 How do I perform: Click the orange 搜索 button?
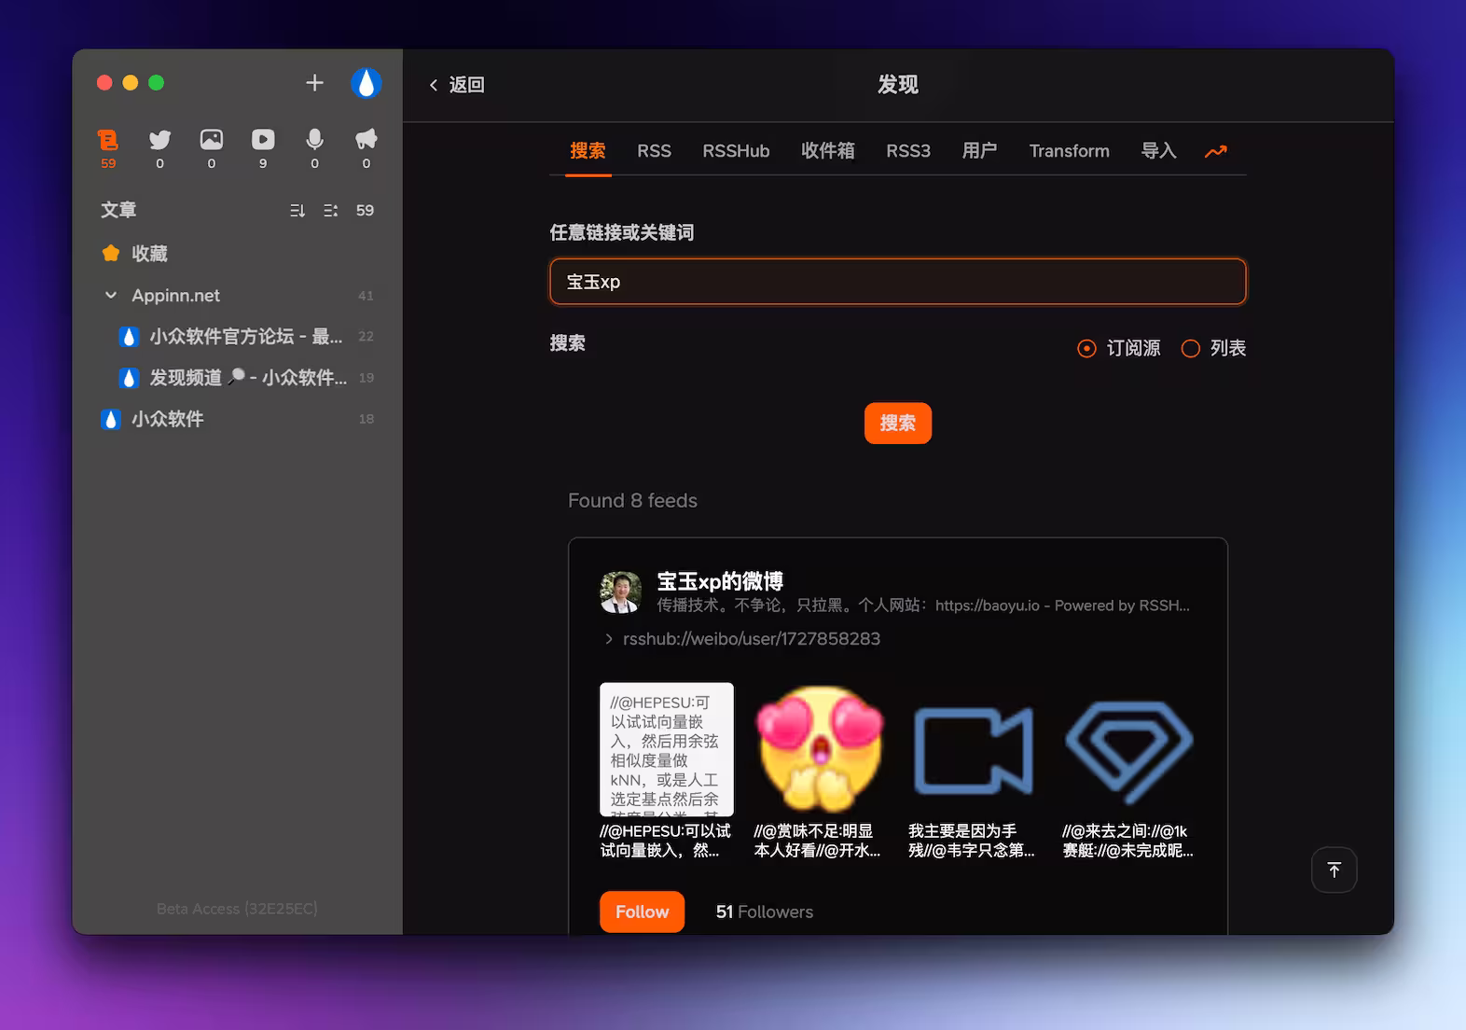[897, 424]
